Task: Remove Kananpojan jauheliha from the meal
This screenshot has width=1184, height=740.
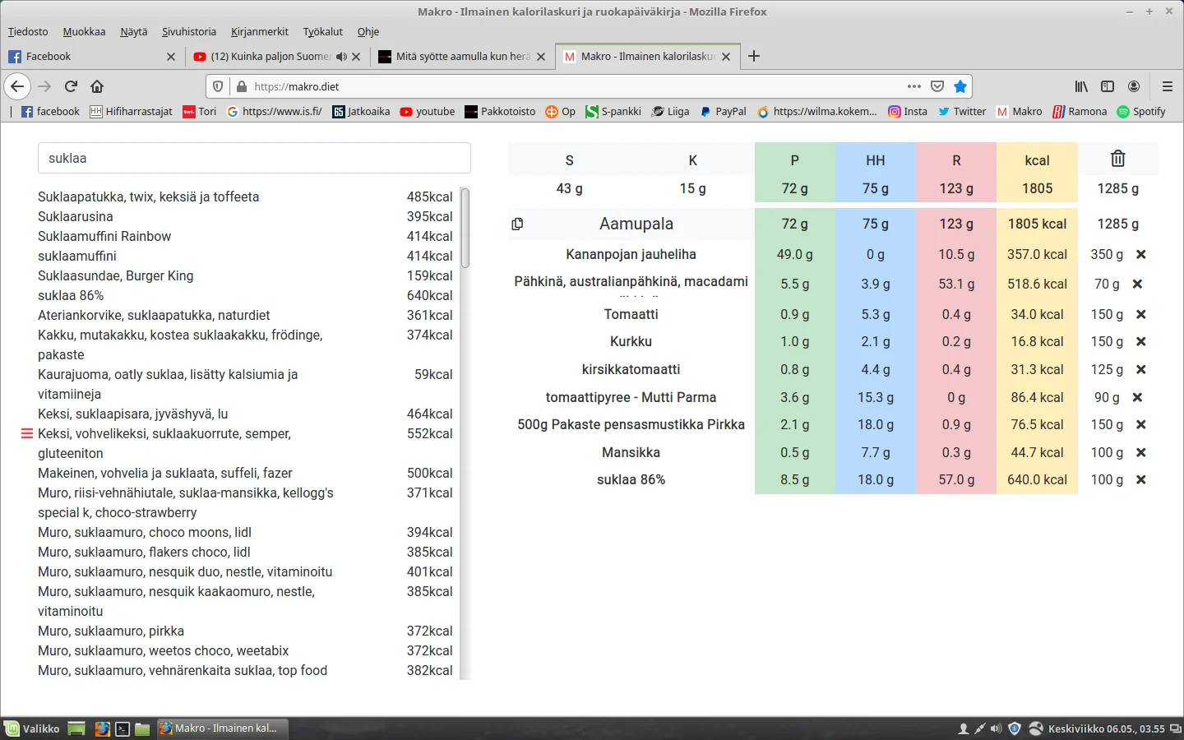Action: (x=1140, y=255)
